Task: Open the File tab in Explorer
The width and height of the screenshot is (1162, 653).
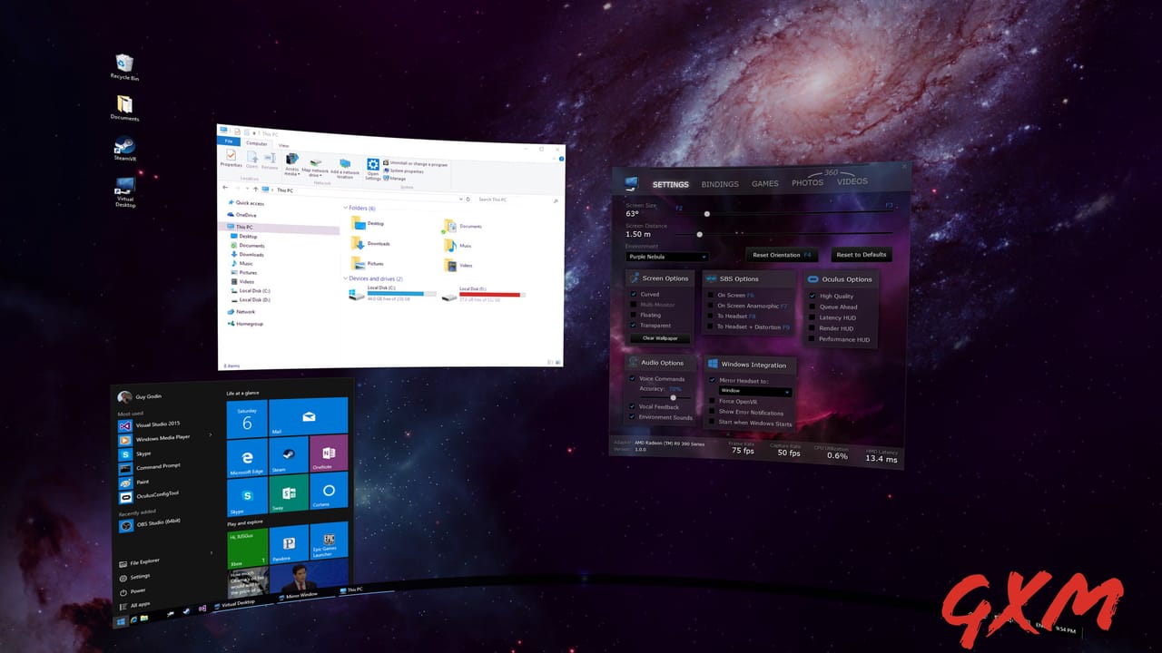Action: 229,141
